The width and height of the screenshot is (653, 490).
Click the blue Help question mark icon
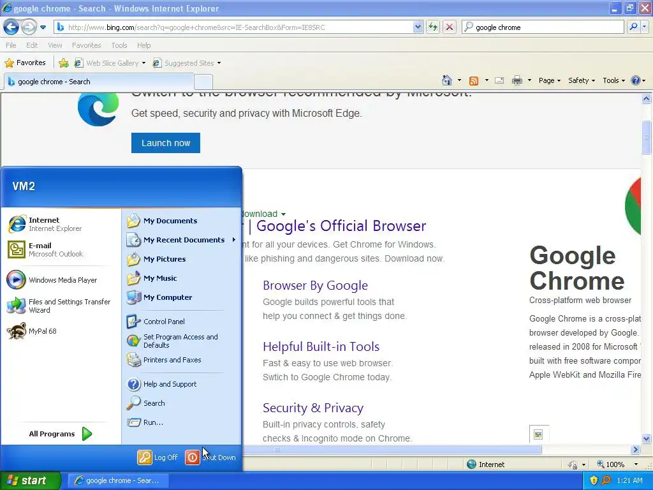pos(636,80)
